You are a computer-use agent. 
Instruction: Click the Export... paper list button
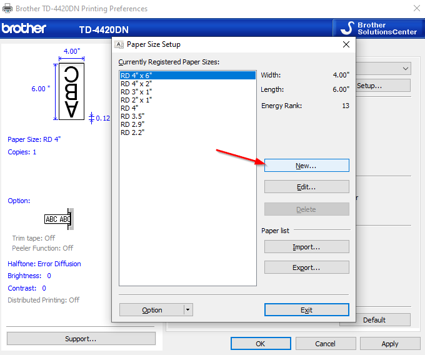(x=306, y=267)
